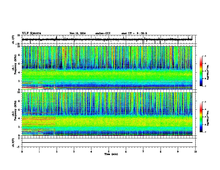The height and width of the screenshot is (170, 220).
Task: Click the "-5" tick on the ch.3(V) axis
Action: coord(19,147)
